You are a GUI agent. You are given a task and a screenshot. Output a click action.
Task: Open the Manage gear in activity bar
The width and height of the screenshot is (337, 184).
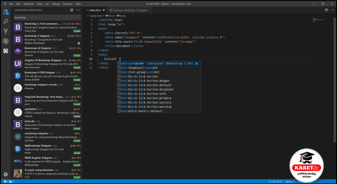6,174
